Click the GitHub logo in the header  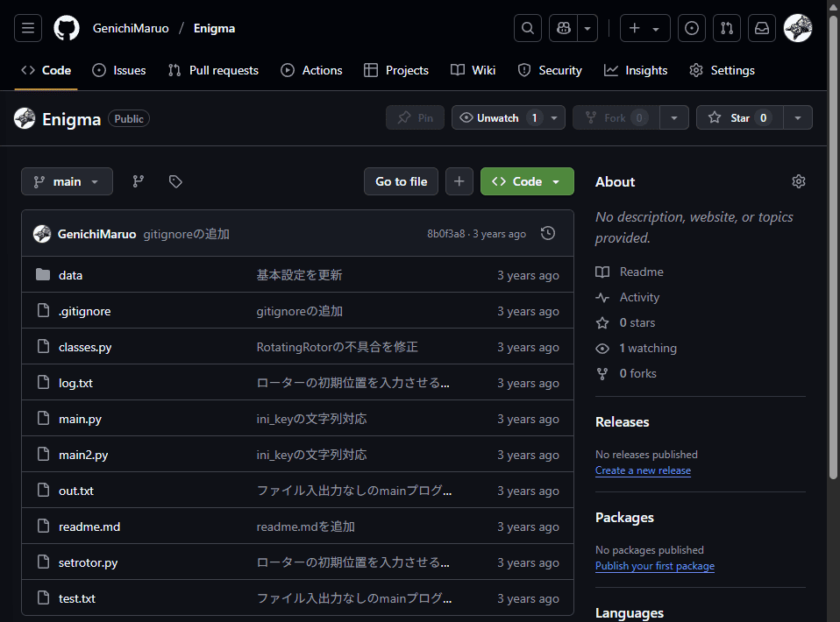click(x=66, y=27)
